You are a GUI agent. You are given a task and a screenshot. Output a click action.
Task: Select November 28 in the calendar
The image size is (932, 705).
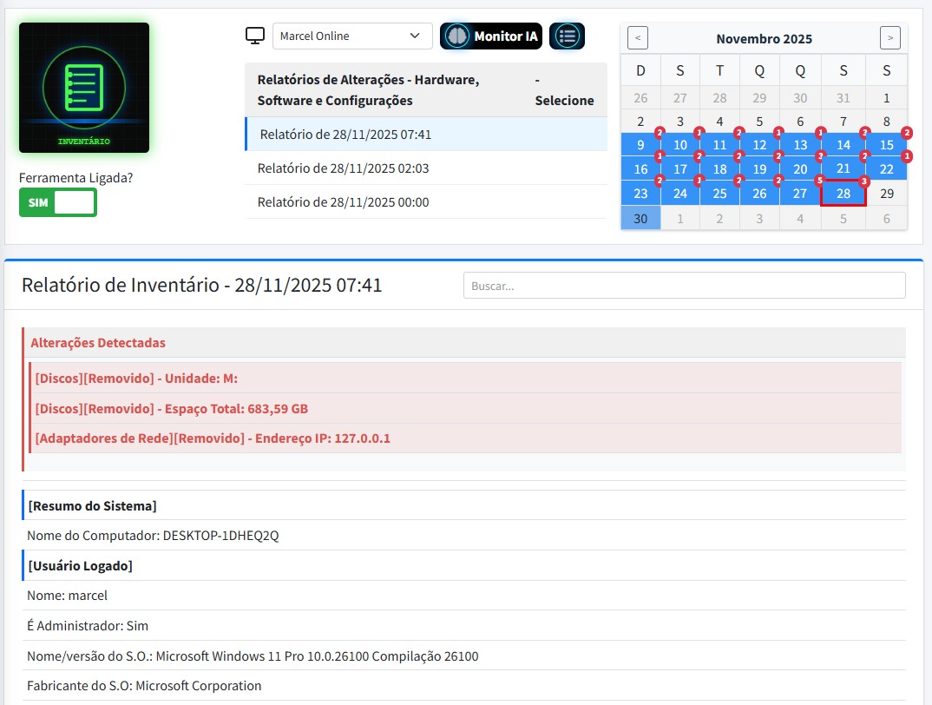(x=843, y=194)
